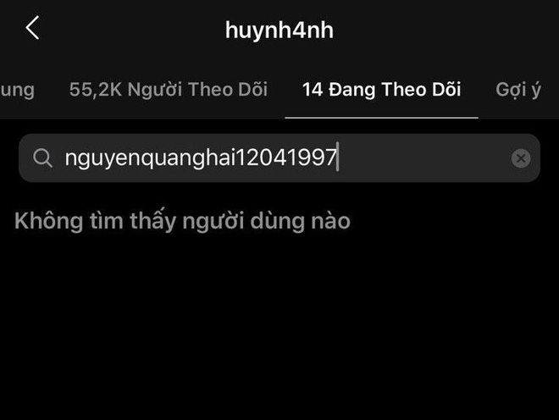Open the partially visible tab ending in "ung"
Viewport: 559px width, 420px height.
pos(17,91)
